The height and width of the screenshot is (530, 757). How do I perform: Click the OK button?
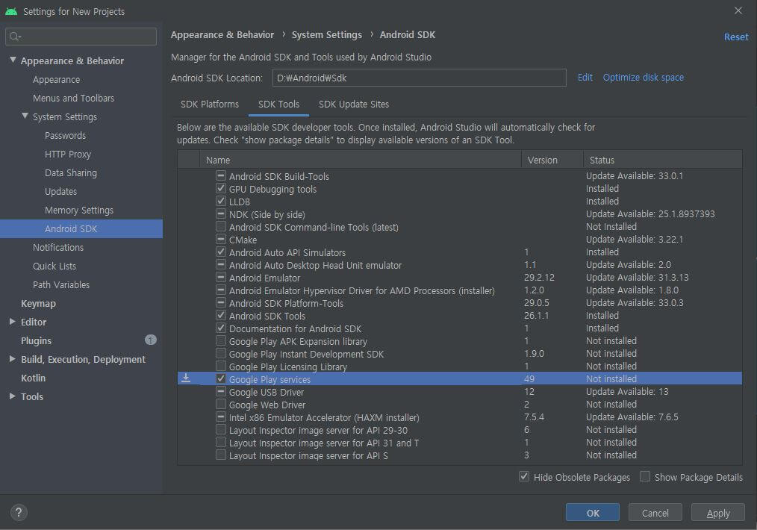click(592, 513)
